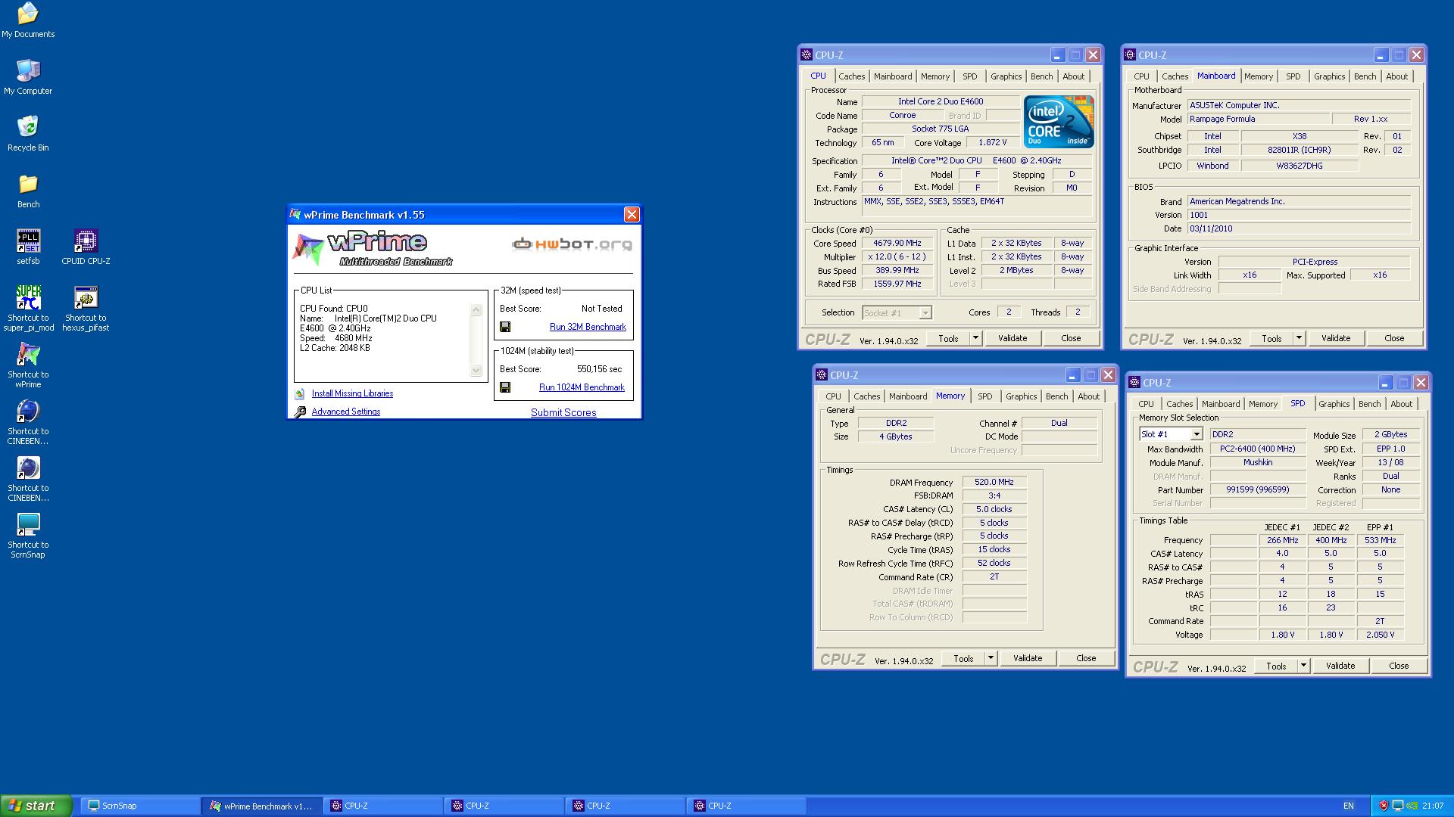This screenshot has width=1454, height=817.
Task: Open SPD tab in Mainboard CPU-Z window
Action: click(x=1293, y=76)
